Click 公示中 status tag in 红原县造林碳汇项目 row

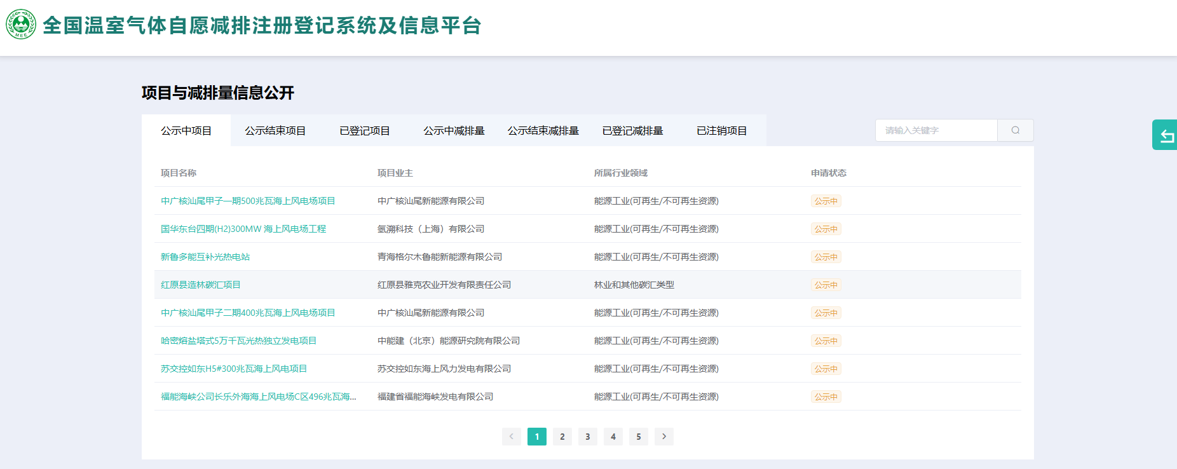coord(826,285)
